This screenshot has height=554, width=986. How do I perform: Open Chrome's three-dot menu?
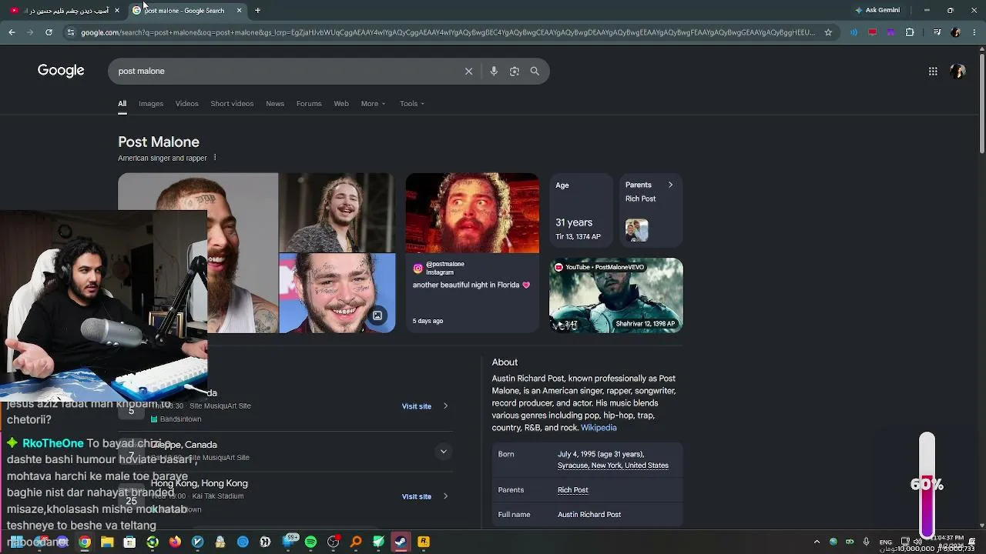pos(974,32)
